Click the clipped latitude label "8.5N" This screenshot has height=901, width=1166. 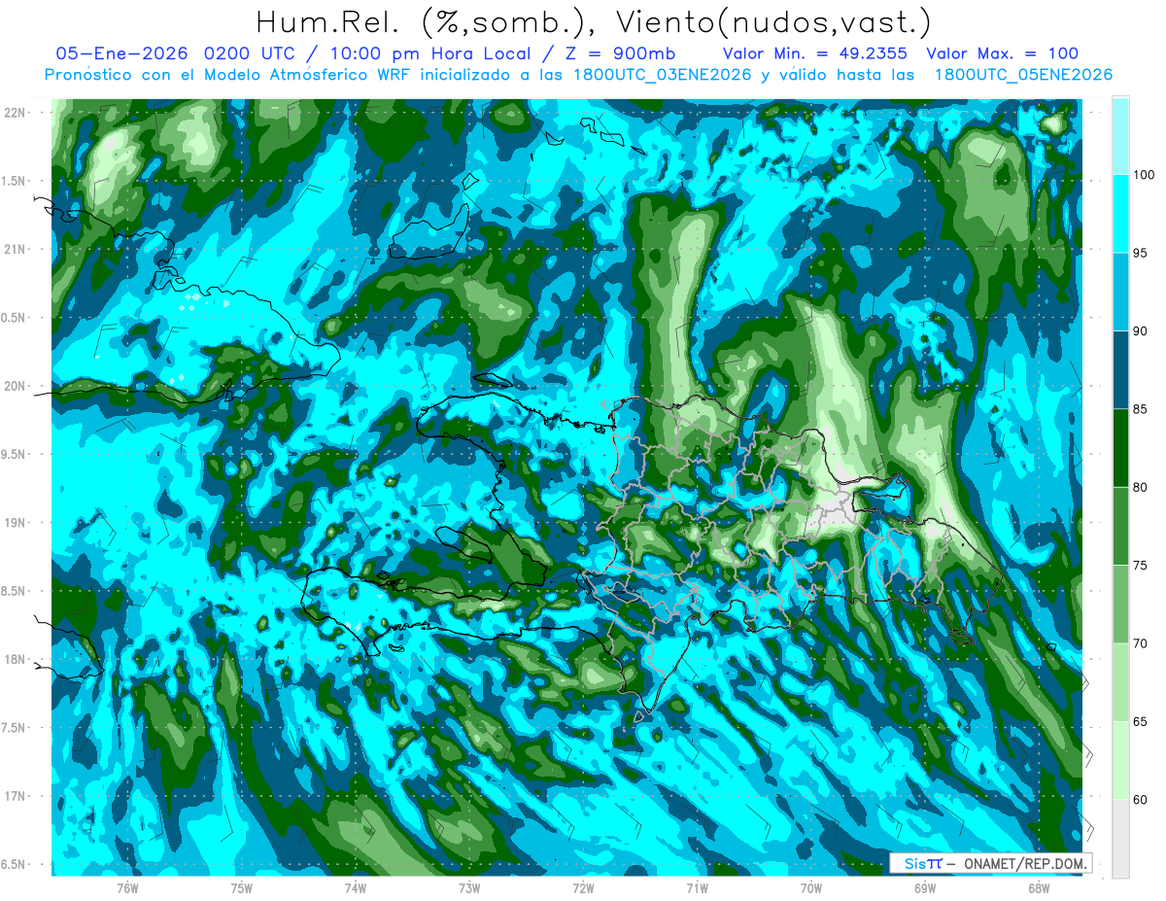pos(14,591)
